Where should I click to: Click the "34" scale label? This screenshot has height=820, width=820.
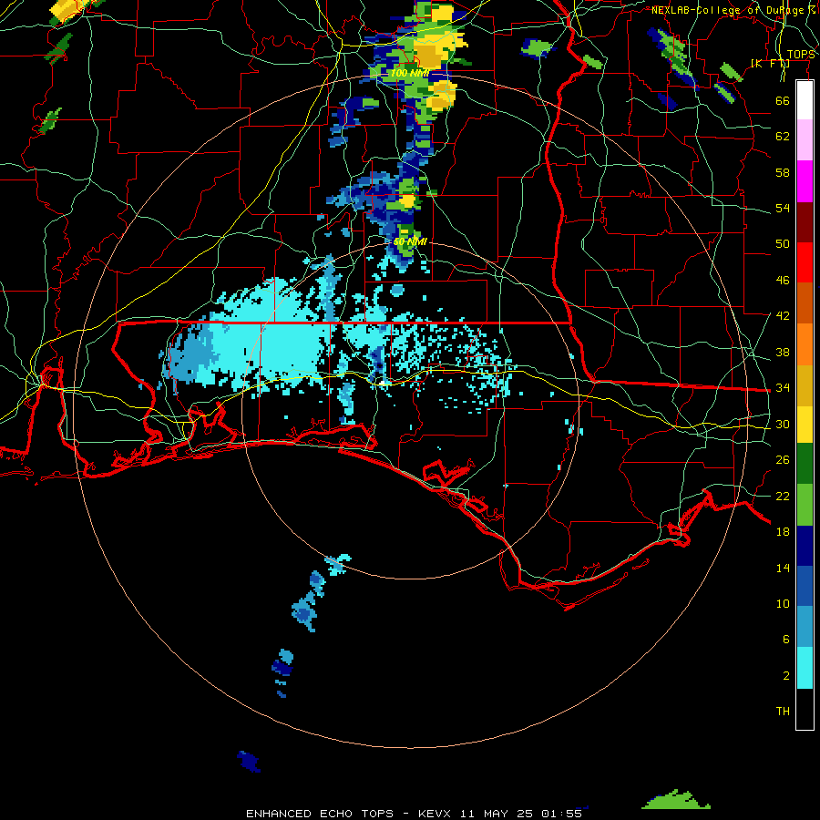[783, 388]
